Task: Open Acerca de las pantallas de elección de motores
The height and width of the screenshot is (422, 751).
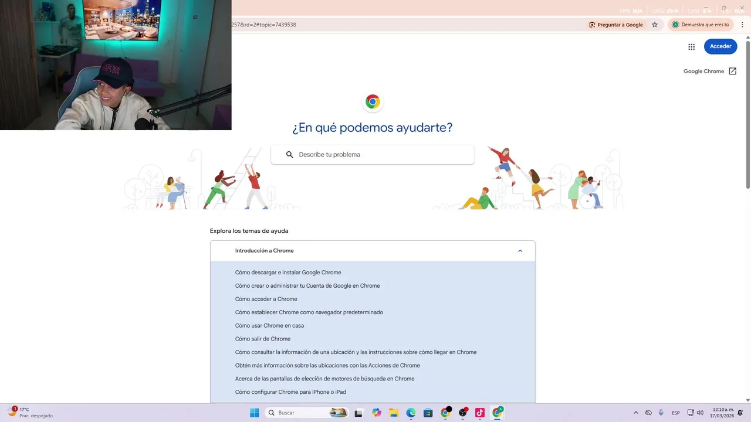Action: (x=324, y=379)
